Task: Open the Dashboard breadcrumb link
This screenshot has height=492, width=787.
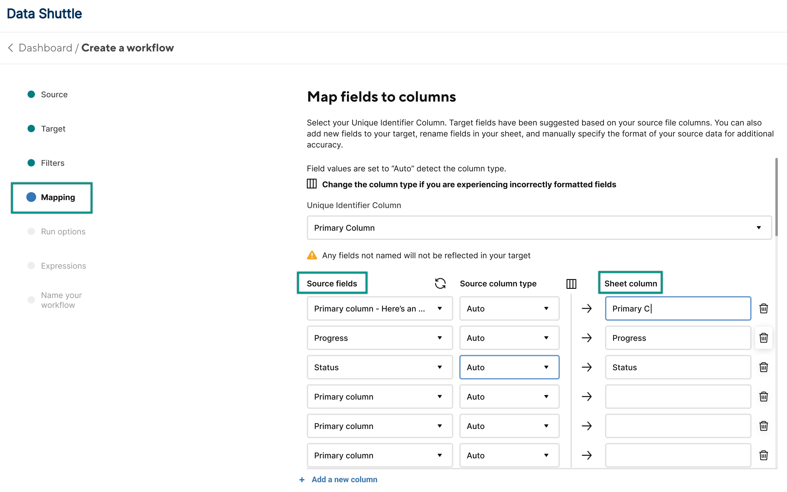Action: point(45,48)
